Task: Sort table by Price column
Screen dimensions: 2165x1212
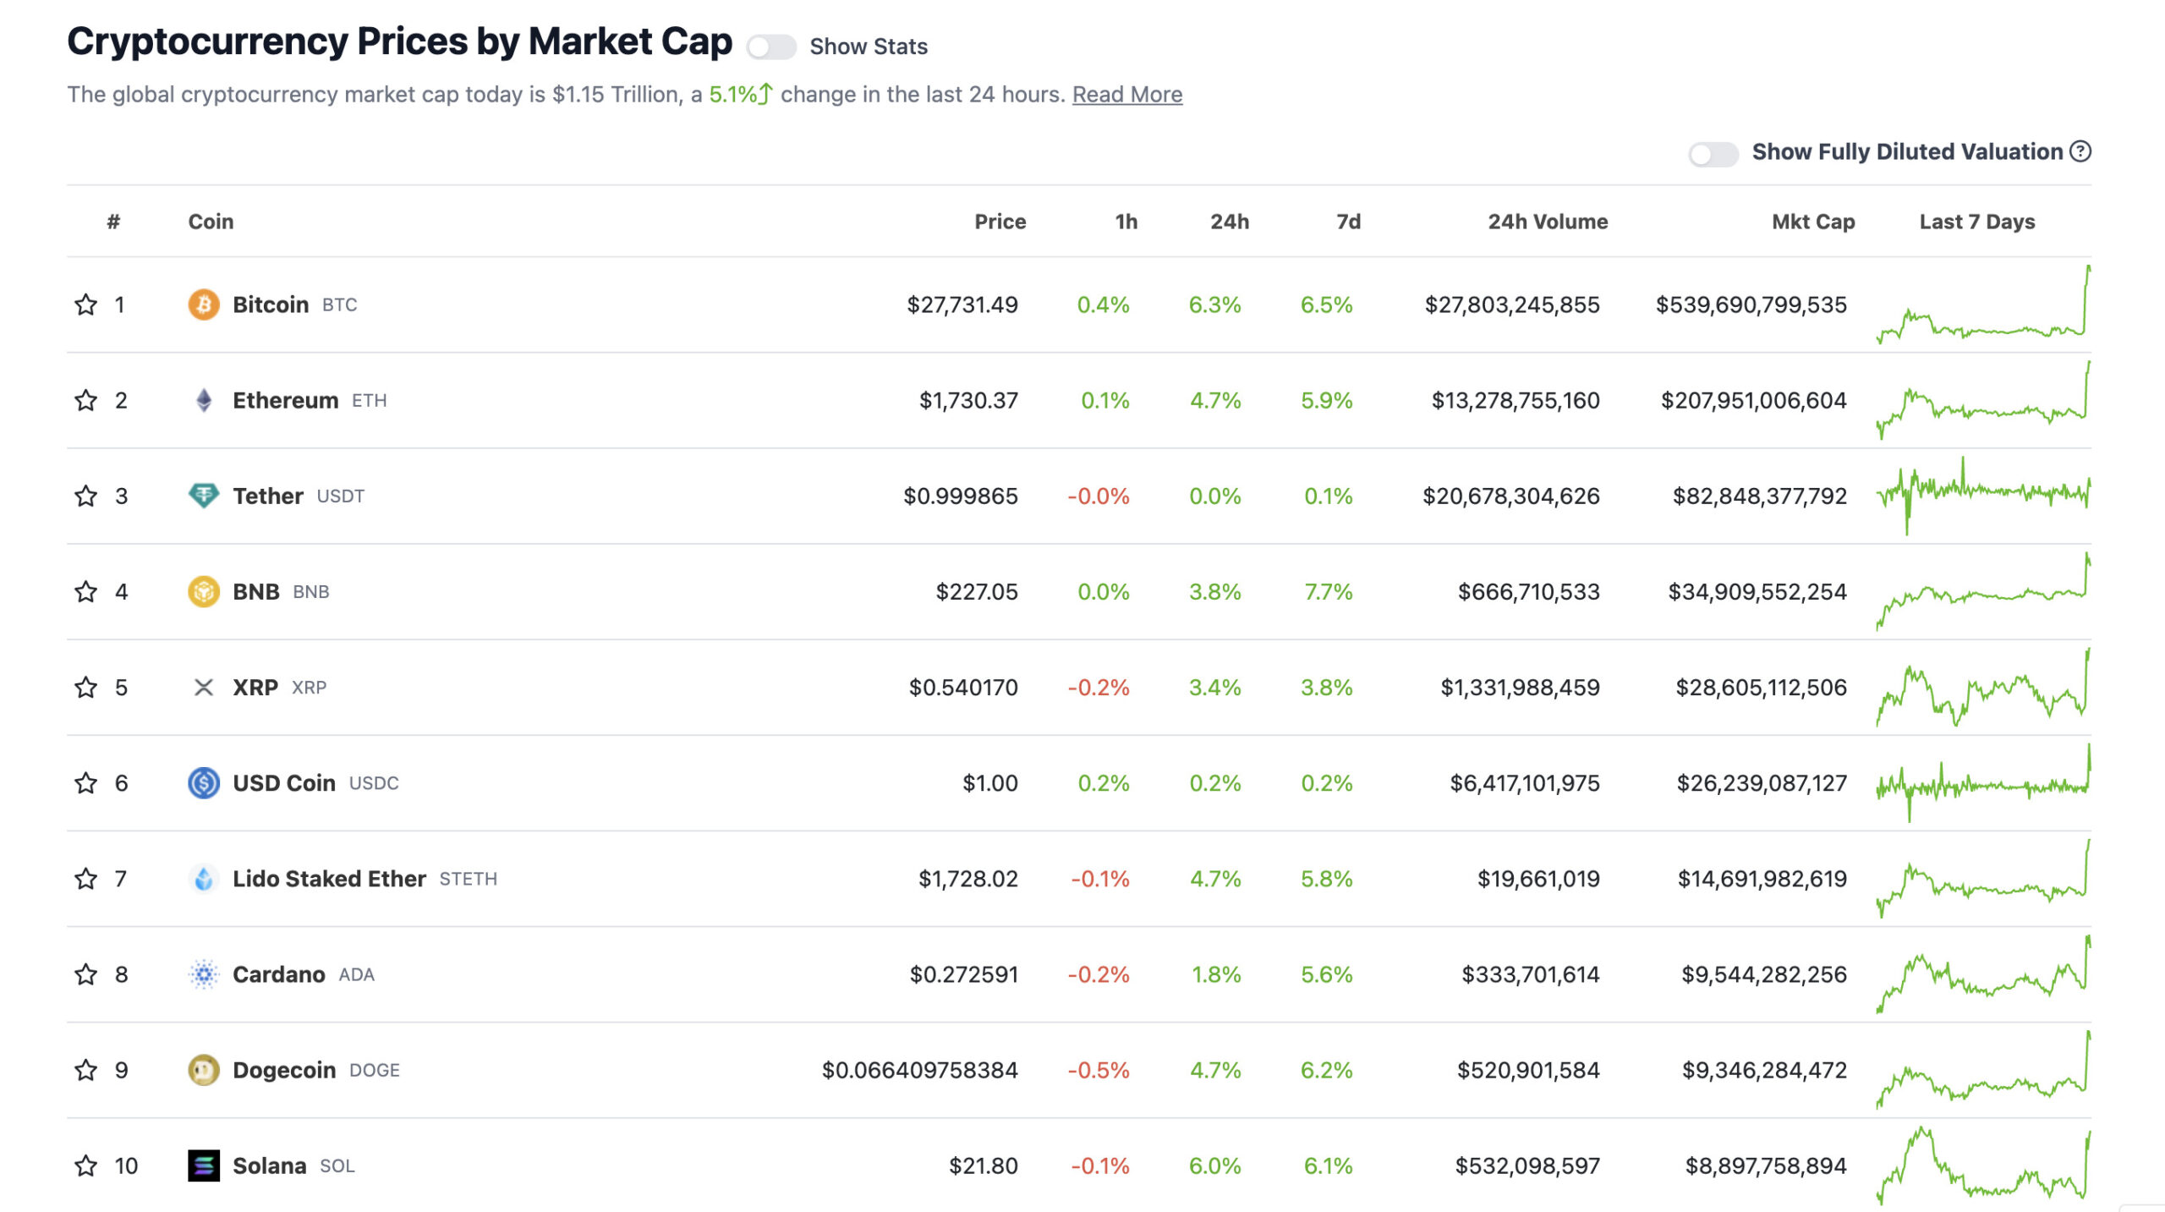Action: (x=1000, y=222)
